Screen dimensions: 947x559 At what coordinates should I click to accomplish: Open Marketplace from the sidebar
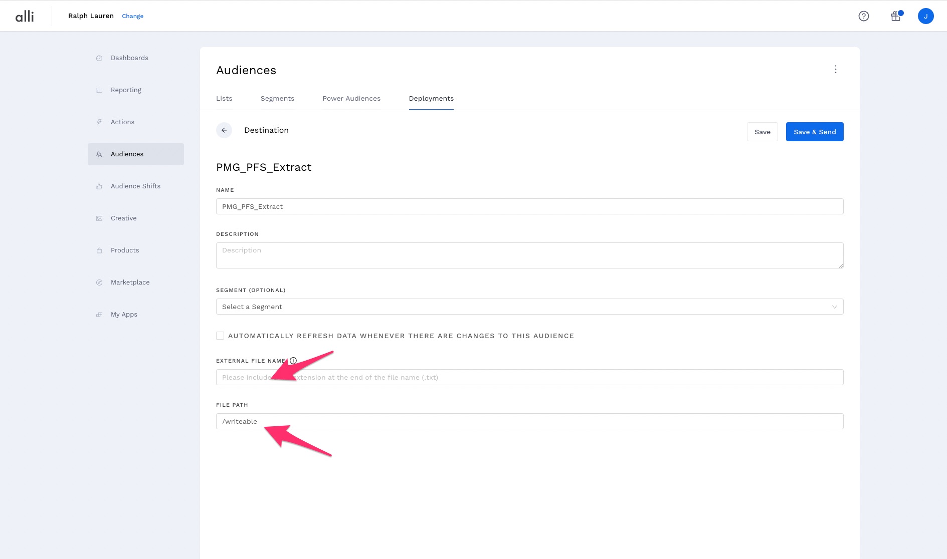[130, 283]
